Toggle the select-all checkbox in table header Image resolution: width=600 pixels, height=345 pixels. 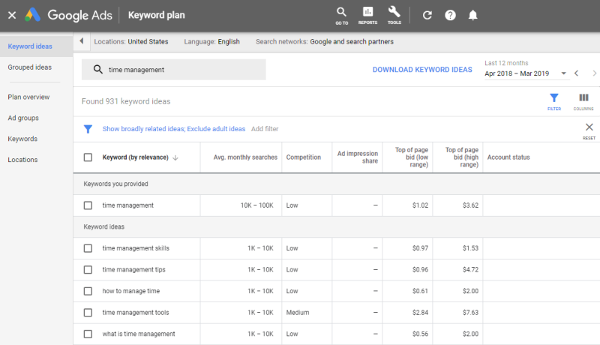pyautogui.click(x=88, y=157)
